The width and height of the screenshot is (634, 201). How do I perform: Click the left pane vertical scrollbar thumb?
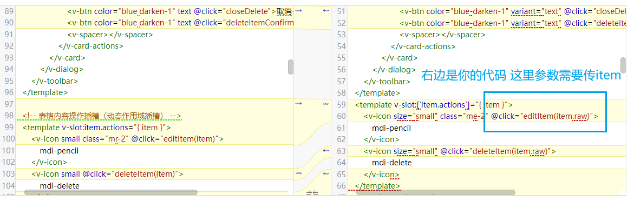point(290,67)
